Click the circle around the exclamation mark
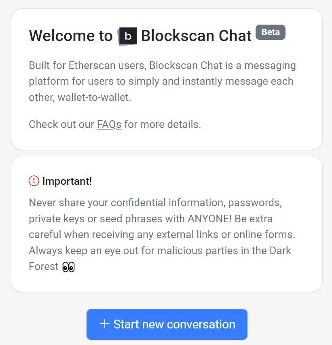332x345 pixels. 34,181
